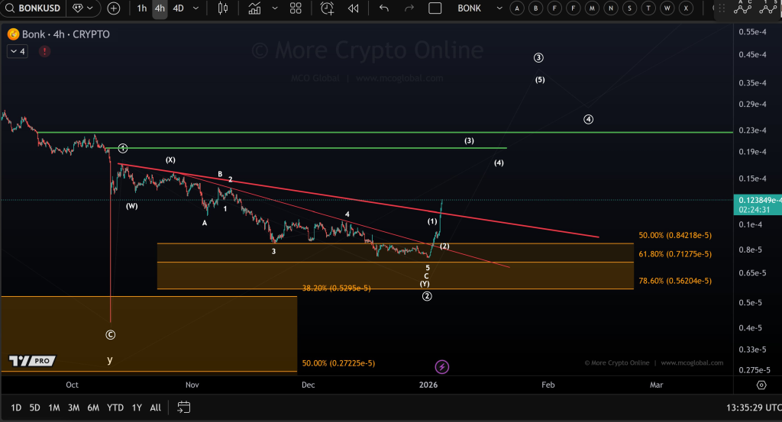Select the 50.00% (0.84218e-5) fib label
The height and width of the screenshot is (422, 782).
click(x=675, y=235)
